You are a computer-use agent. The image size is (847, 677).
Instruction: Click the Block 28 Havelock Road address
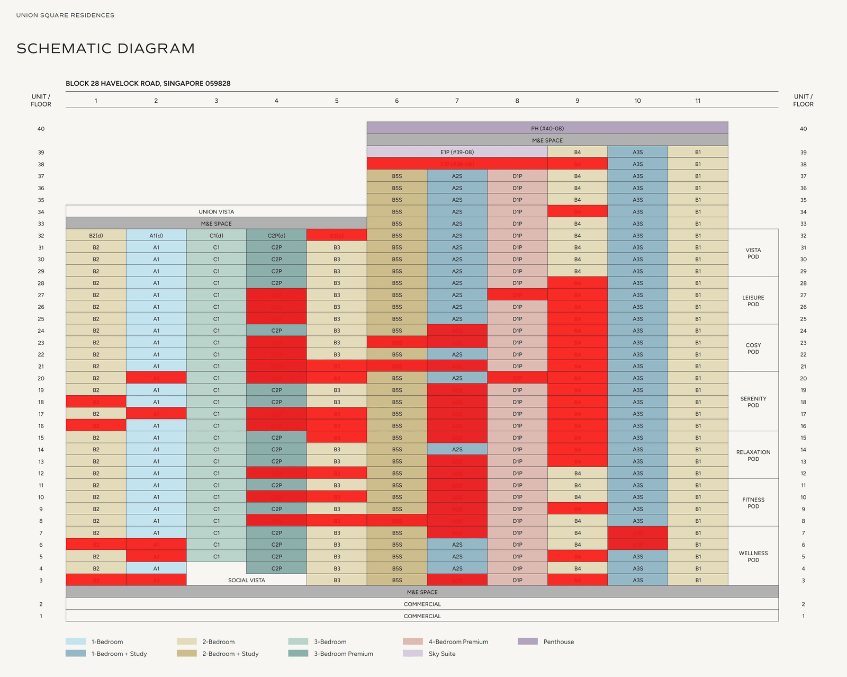point(148,83)
